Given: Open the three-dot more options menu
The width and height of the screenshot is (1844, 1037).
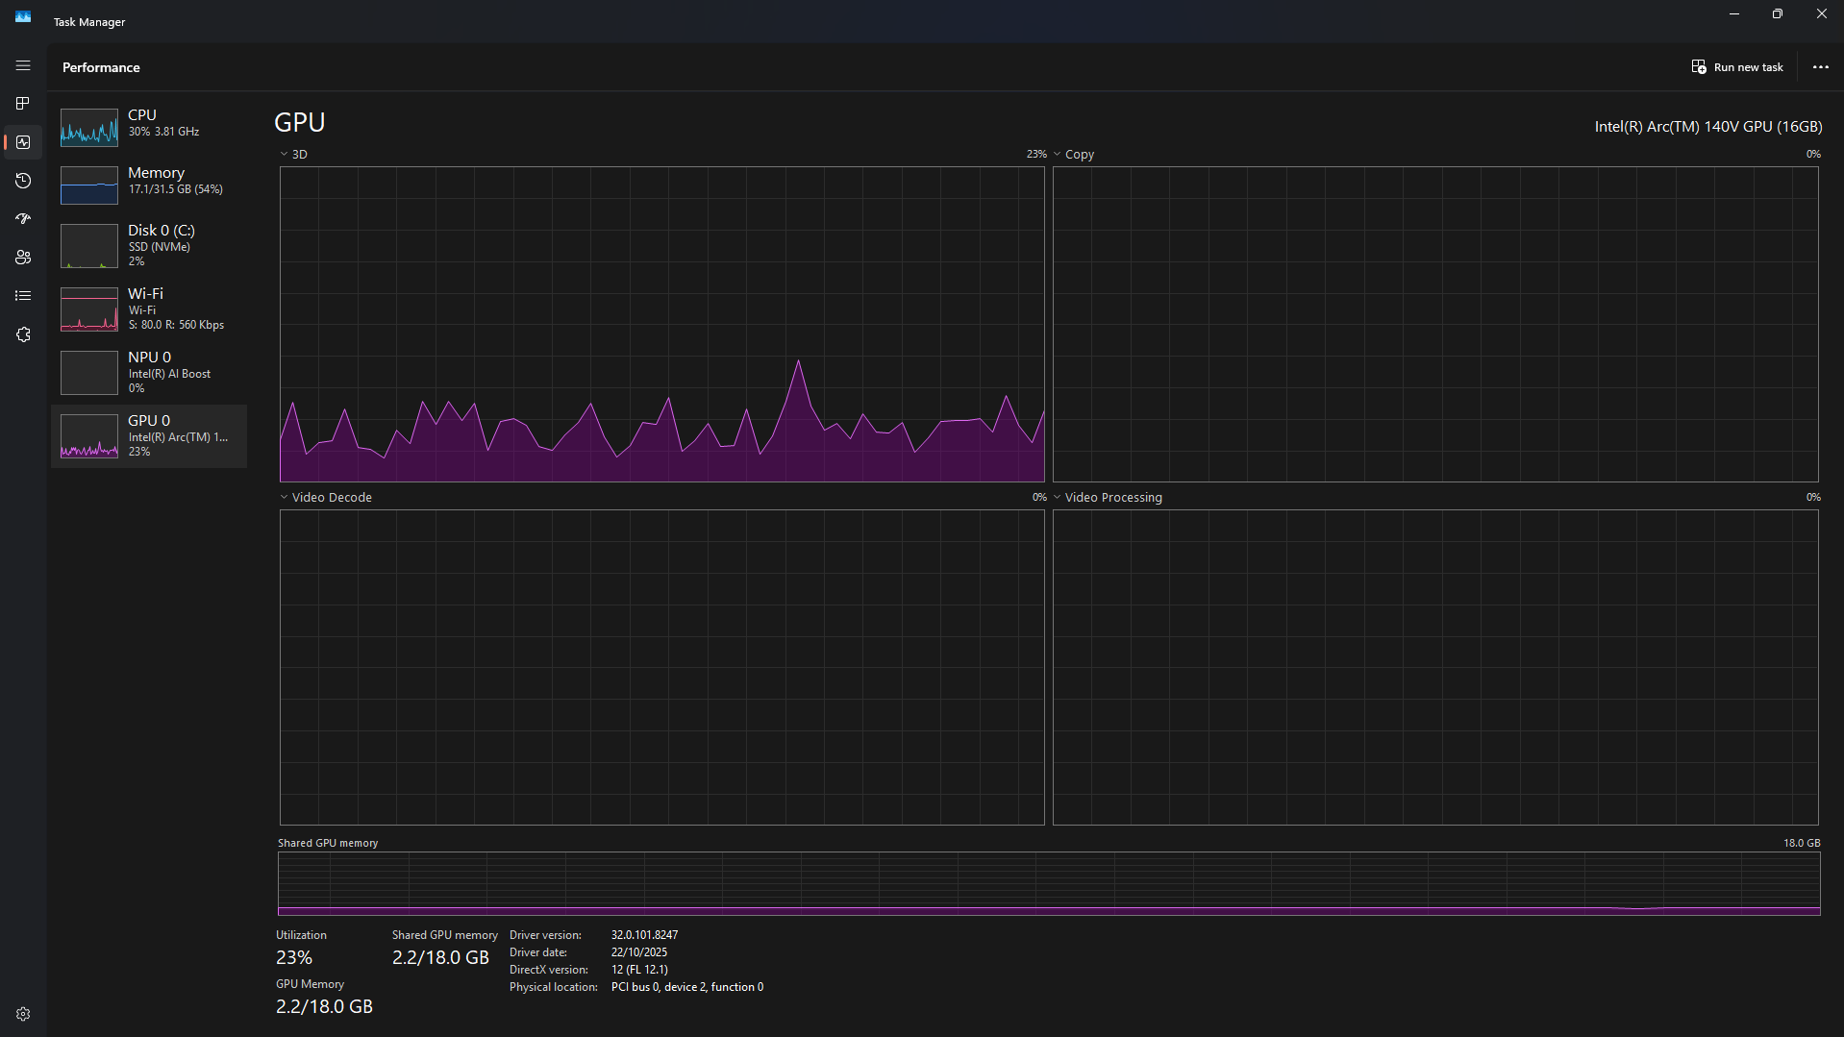Looking at the screenshot, I should (1820, 67).
